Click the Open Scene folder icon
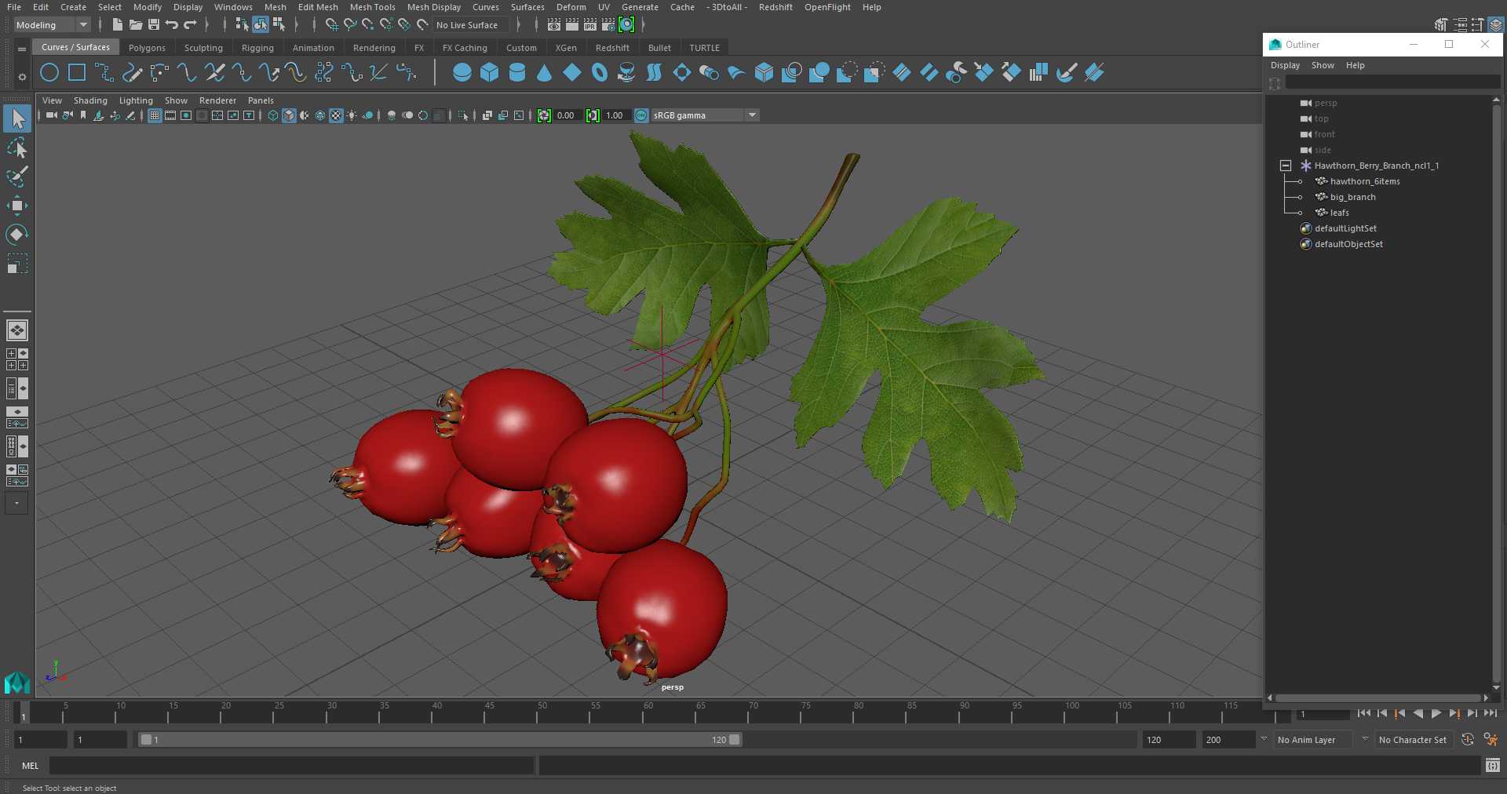Screen dimensions: 1507x794 [x=136, y=25]
